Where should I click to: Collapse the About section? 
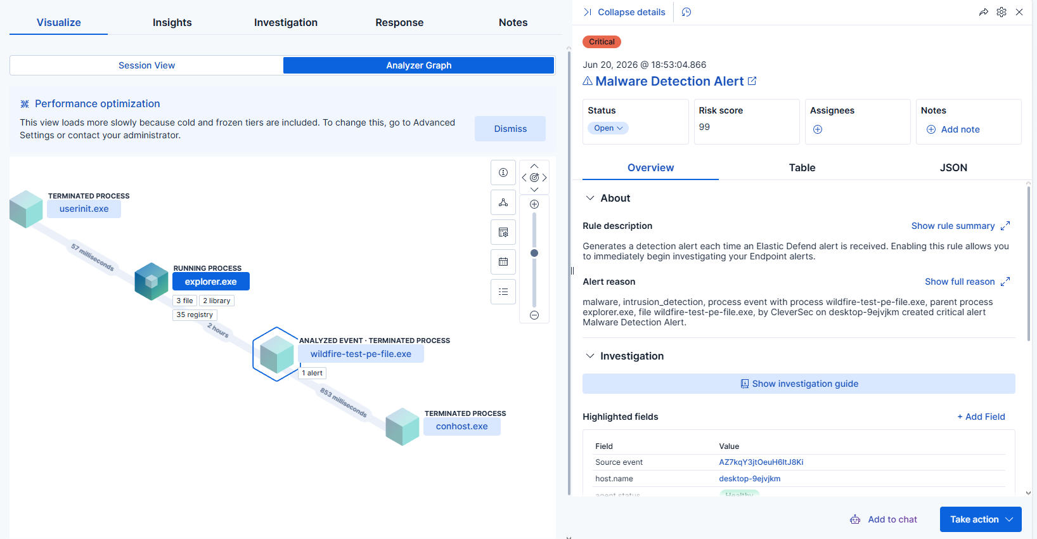pos(590,198)
